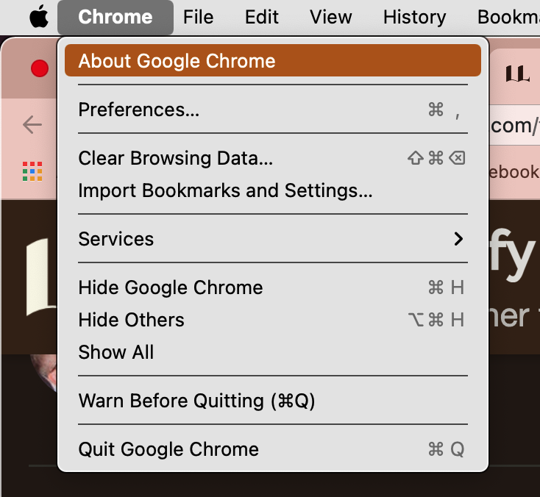Open the Edit menu
540x497 pixels.
(262, 17)
